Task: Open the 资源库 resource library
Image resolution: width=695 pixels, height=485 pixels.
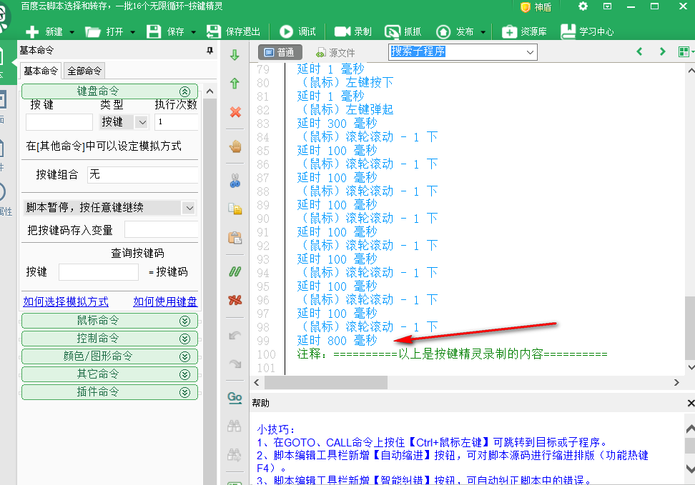Action: (524, 31)
